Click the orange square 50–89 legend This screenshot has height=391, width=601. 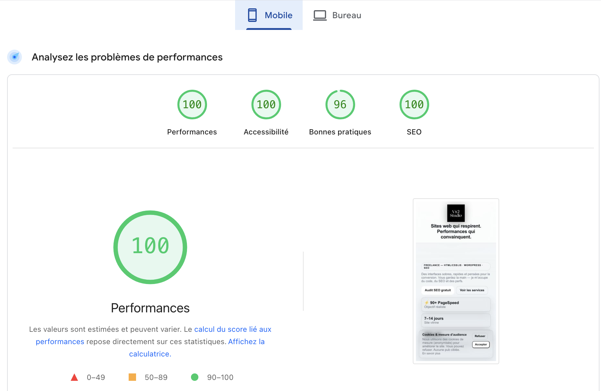tap(132, 377)
